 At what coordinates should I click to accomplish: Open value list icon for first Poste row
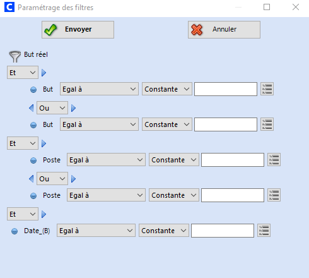click(274, 160)
